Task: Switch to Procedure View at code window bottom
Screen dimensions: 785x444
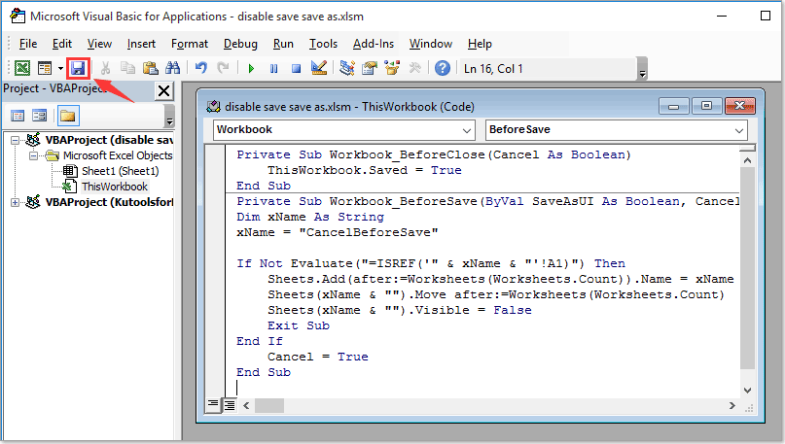Action: (213, 404)
